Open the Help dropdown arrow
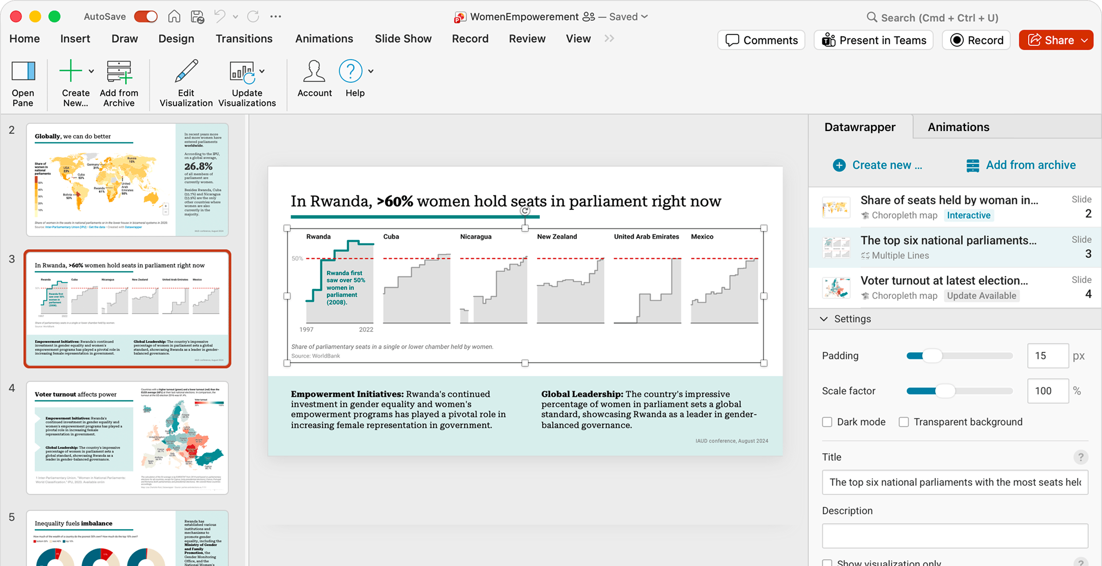 pyautogui.click(x=371, y=71)
